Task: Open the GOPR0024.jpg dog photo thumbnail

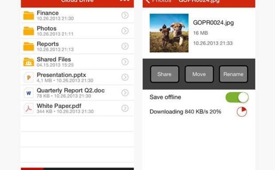Action: coord(169,33)
